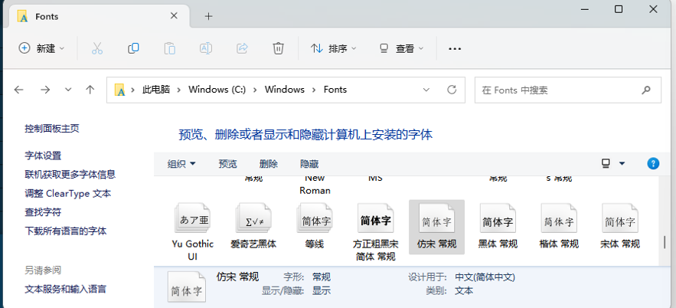
Task: Add a new tab with plus
Action: click(209, 16)
